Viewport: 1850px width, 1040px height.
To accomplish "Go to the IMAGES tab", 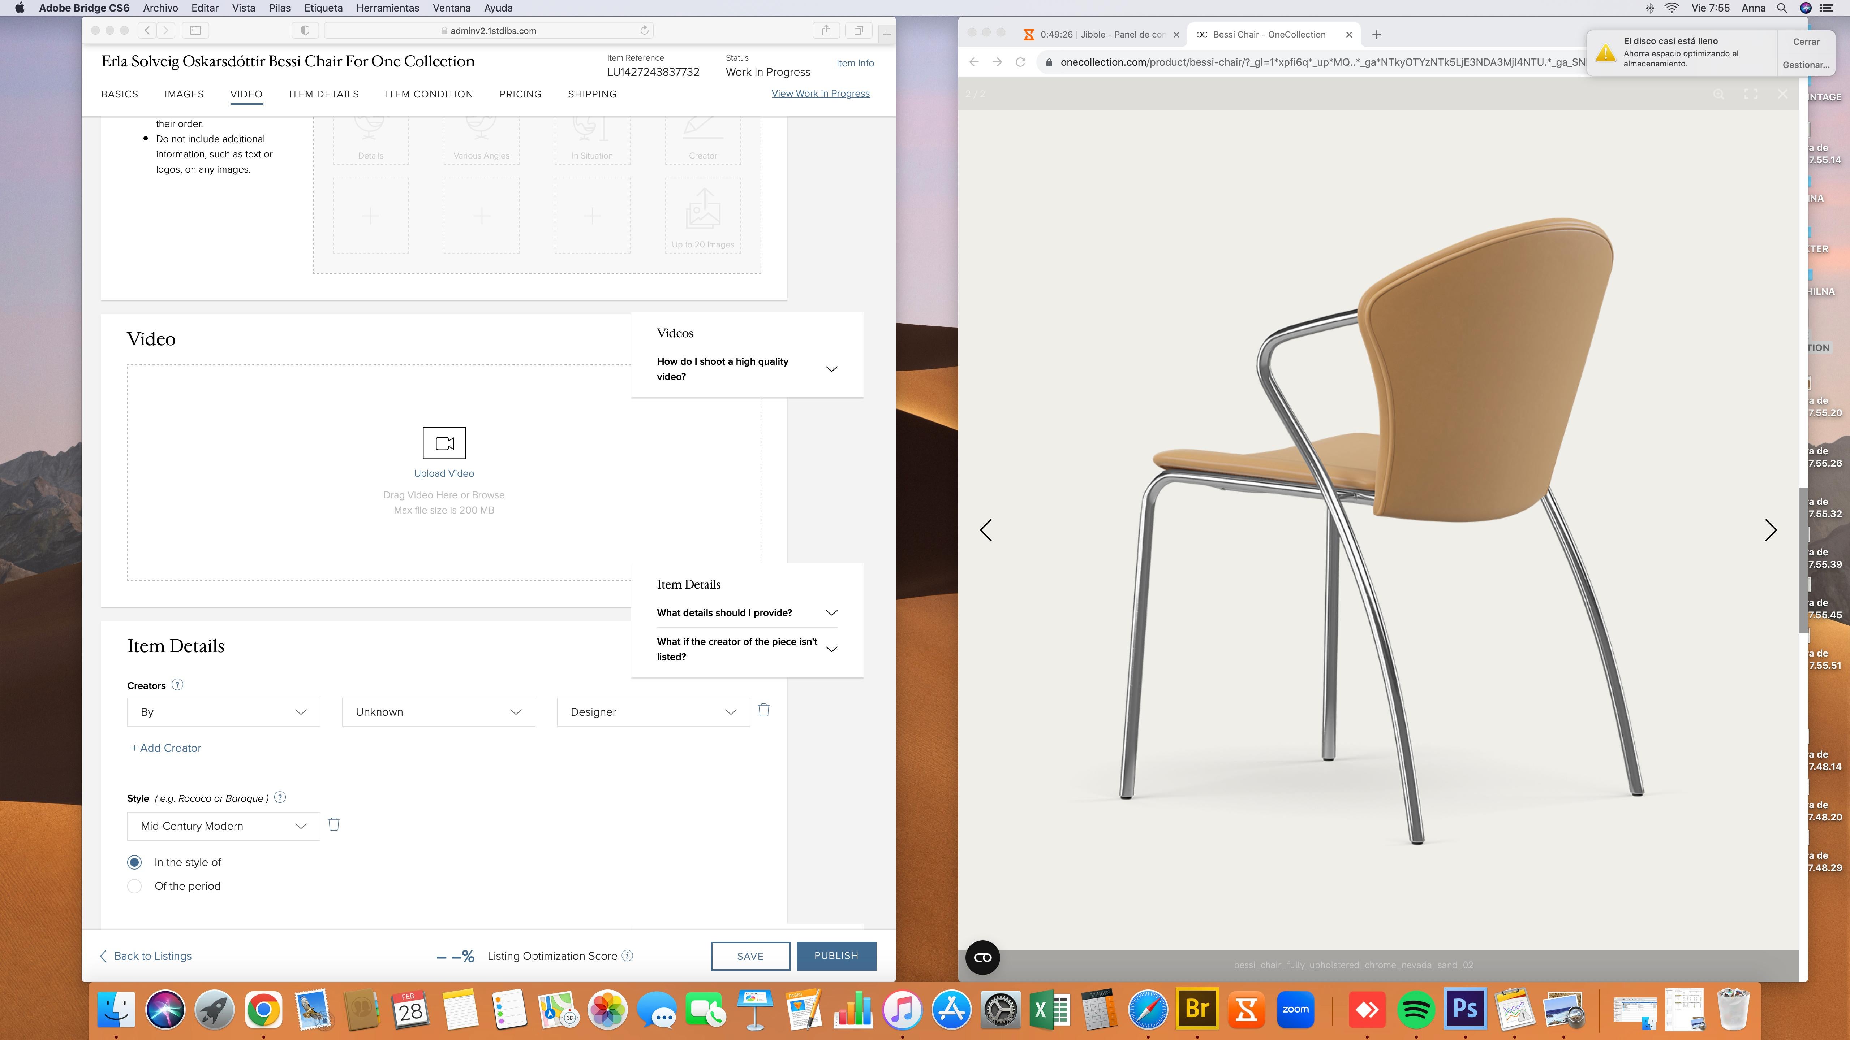I will point(184,94).
